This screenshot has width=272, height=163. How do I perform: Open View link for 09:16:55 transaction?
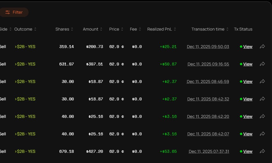coord(248,64)
